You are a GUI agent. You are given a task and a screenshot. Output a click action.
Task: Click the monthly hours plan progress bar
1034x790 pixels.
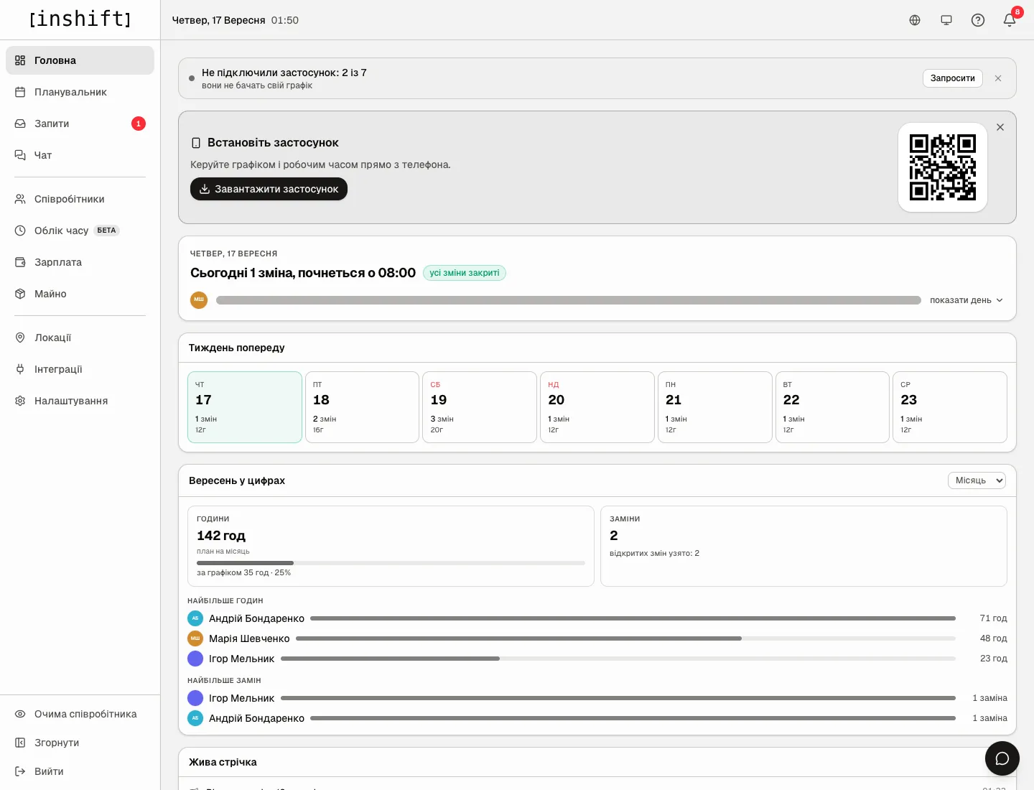[391, 563]
